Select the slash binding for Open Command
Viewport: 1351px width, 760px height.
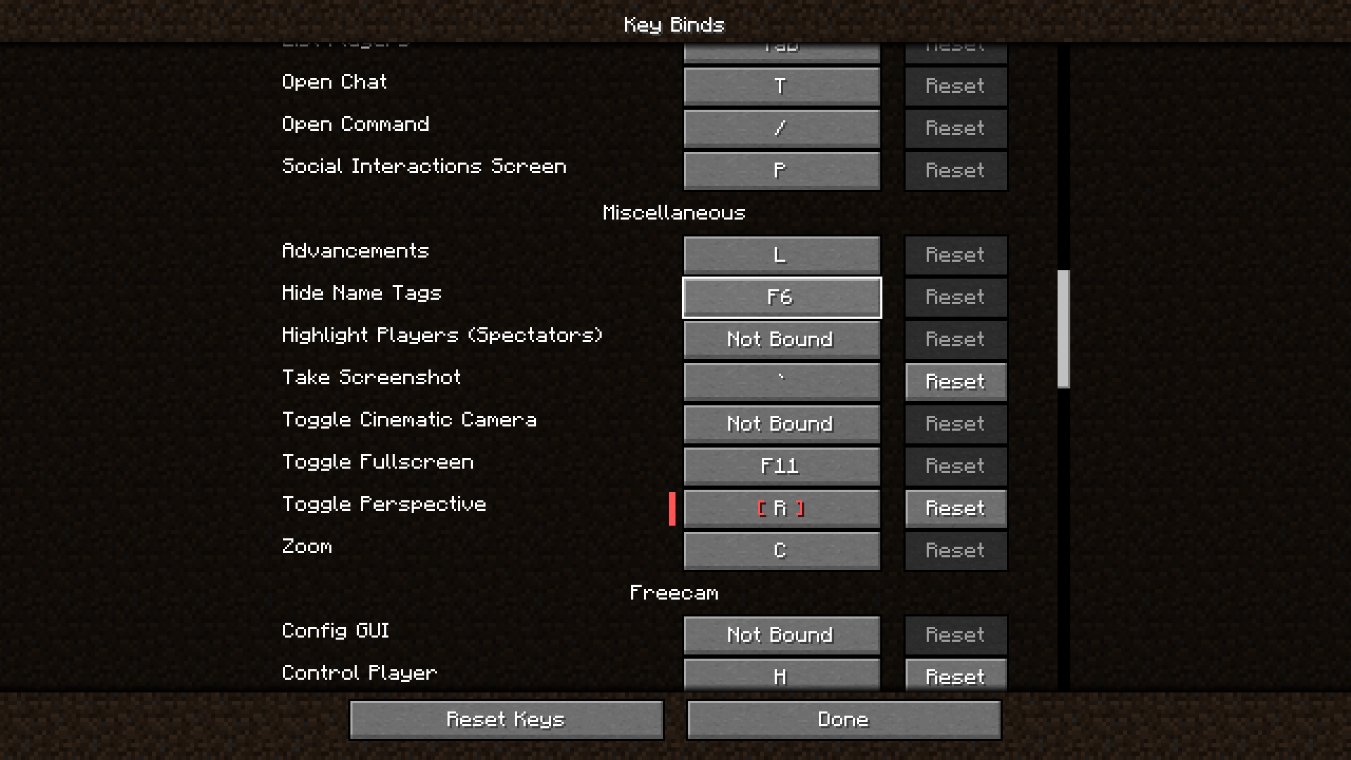click(x=780, y=128)
